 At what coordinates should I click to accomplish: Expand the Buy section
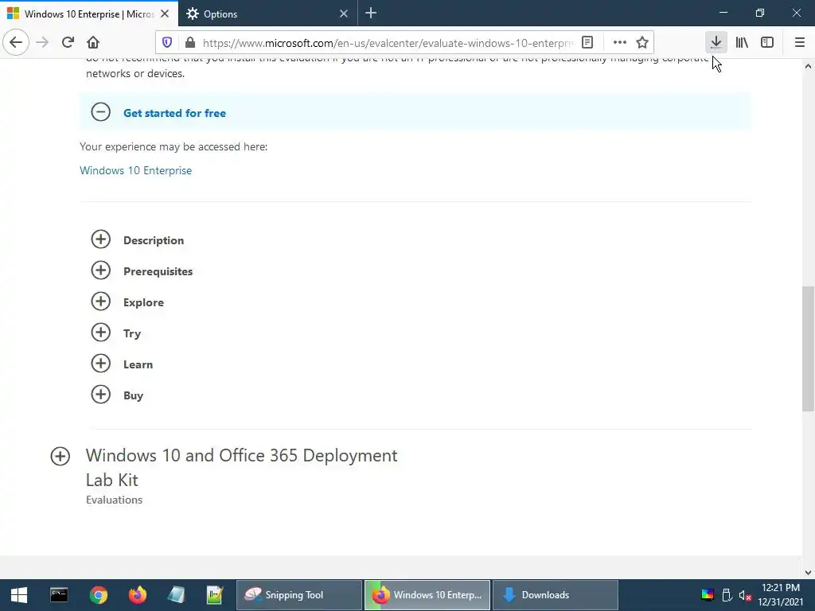[101, 395]
